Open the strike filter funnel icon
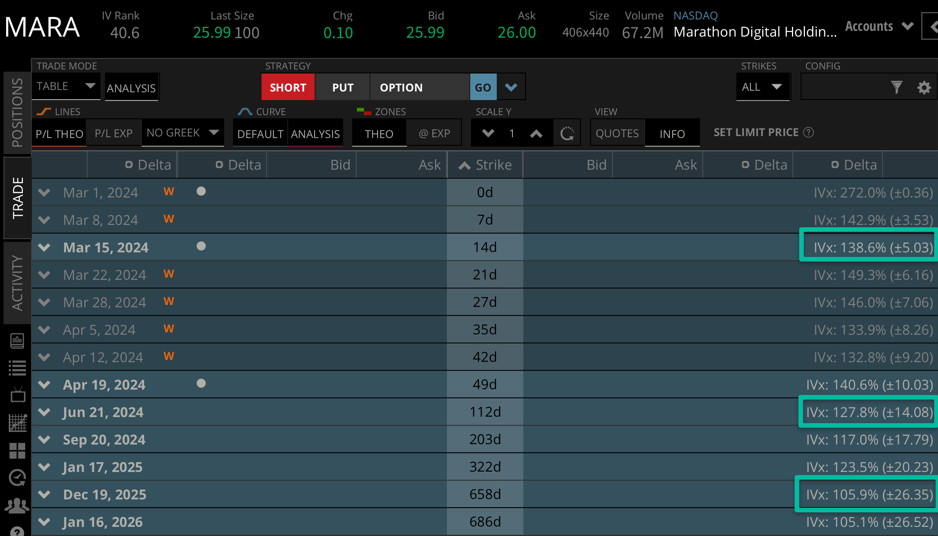938x536 pixels. coord(896,88)
